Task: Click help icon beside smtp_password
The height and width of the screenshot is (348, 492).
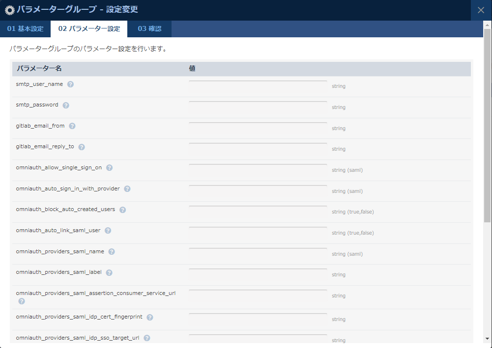Action: (x=66, y=105)
